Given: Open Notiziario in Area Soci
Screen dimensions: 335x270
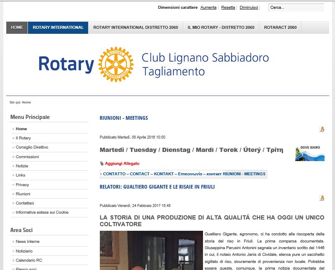Looking at the screenshot, I should point(24,251).
